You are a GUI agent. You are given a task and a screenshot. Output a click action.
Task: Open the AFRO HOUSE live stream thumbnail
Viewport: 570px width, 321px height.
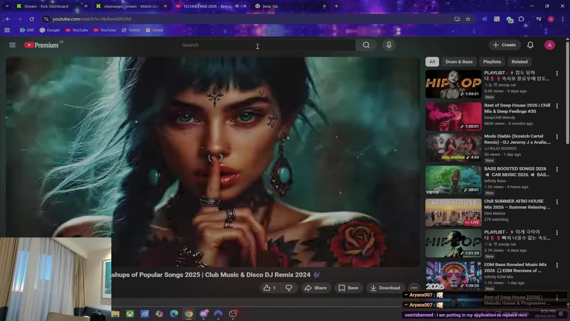[x=453, y=213]
